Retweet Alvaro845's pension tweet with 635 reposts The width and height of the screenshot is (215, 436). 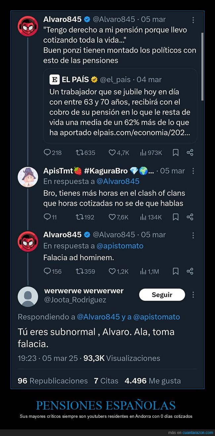click(80, 153)
